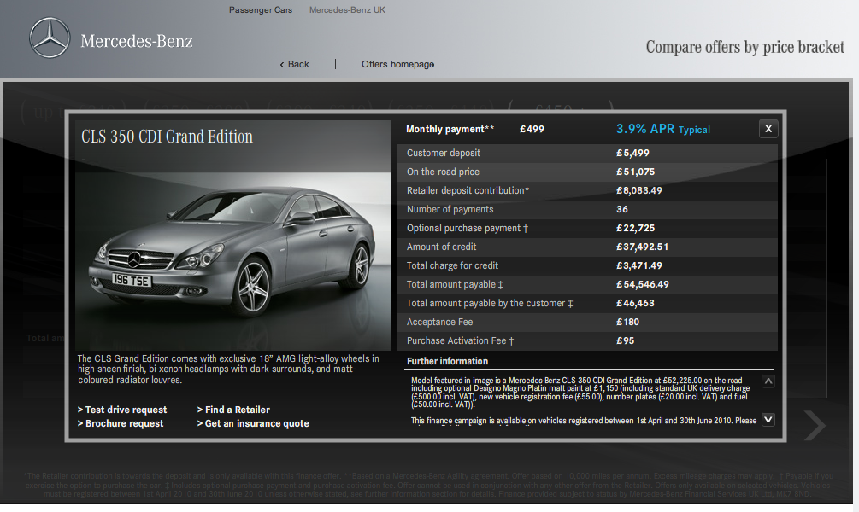Click the '£95' activation fee value

625,340
